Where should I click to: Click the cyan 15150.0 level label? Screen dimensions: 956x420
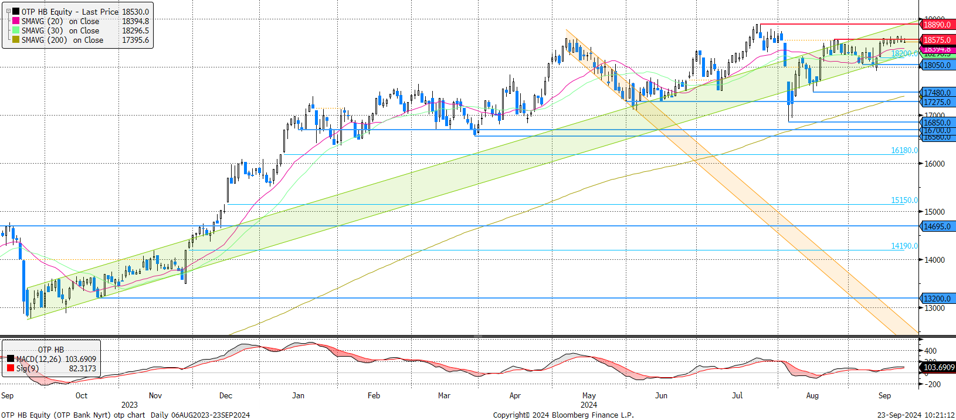click(x=904, y=200)
